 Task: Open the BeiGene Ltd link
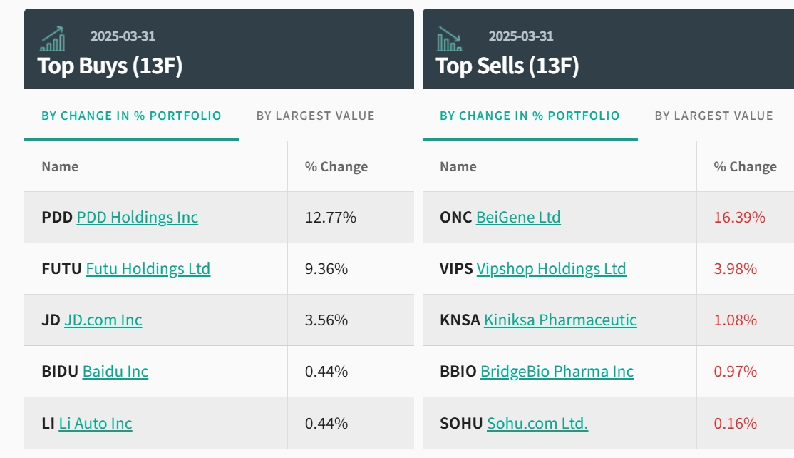[518, 218]
